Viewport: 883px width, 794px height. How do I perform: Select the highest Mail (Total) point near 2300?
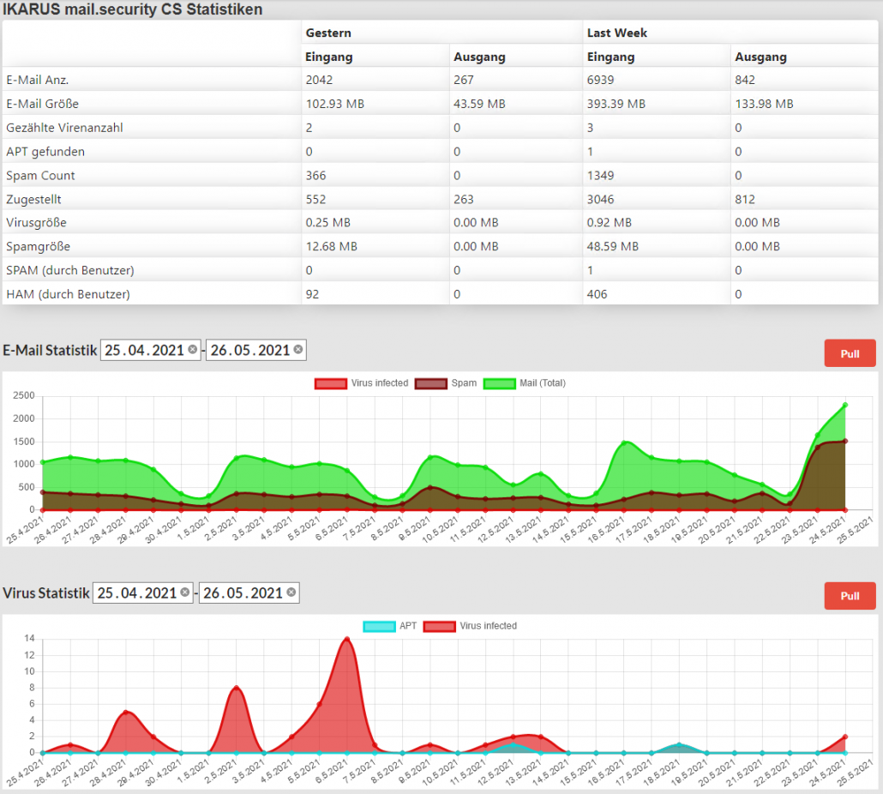pos(844,405)
